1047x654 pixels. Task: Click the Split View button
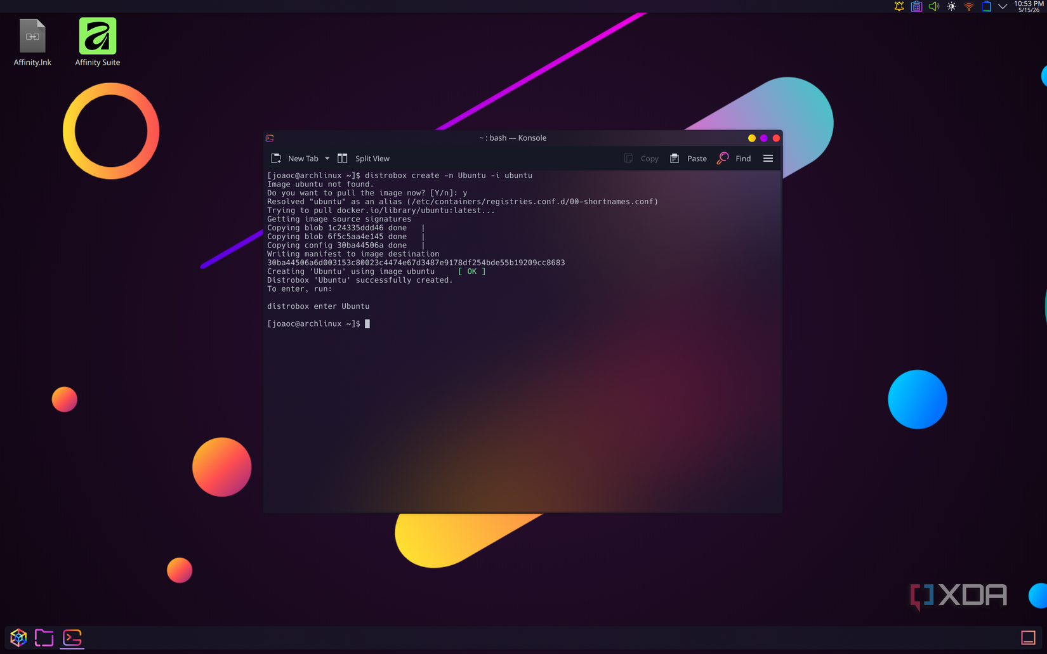(364, 159)
